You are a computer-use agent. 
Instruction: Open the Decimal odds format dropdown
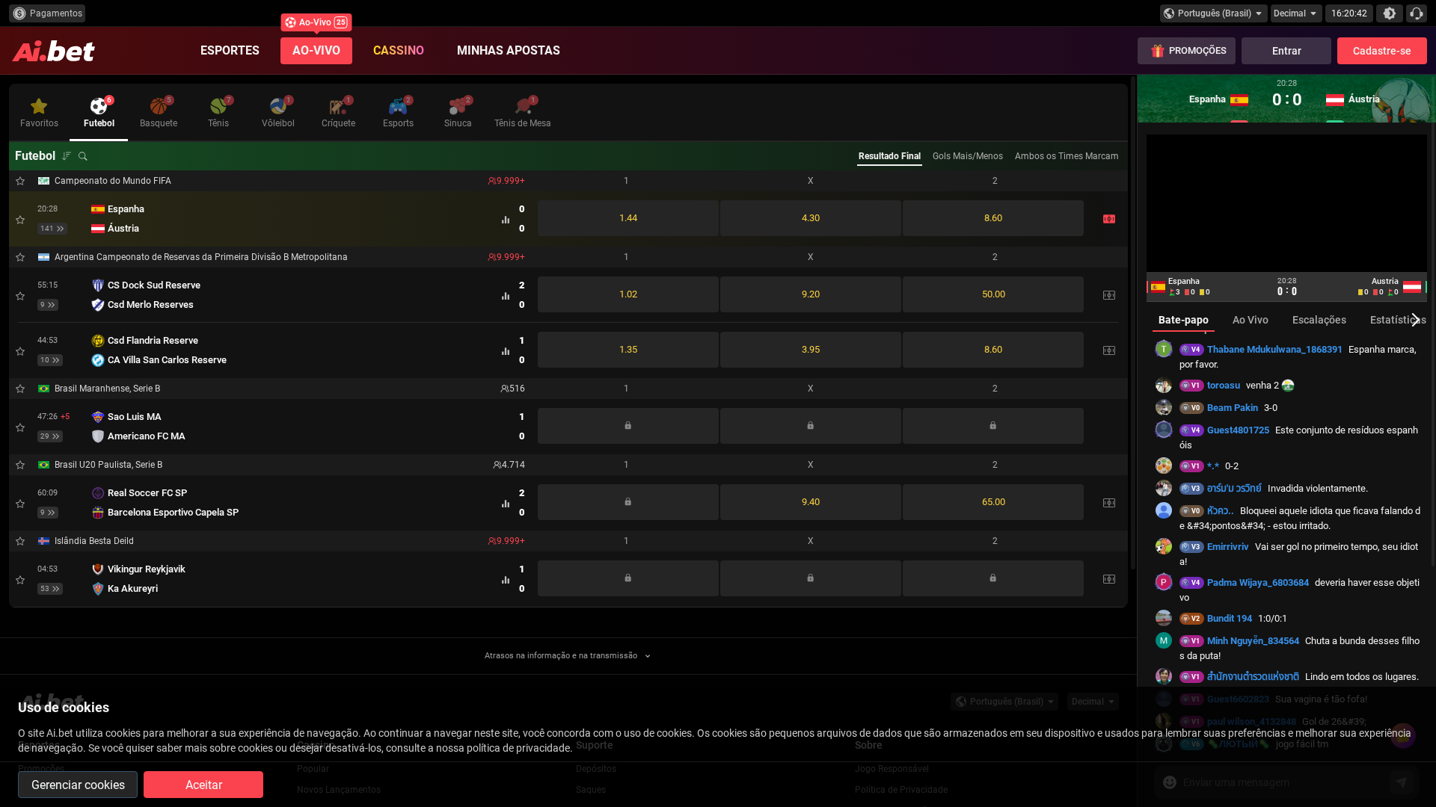click(x=1296, y=13)
